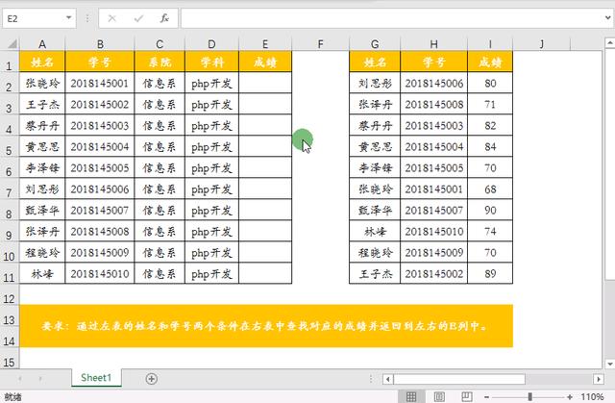Switch to Normal view in status bar
Viewport: 615px width, 403px height.
pos(411,396)
